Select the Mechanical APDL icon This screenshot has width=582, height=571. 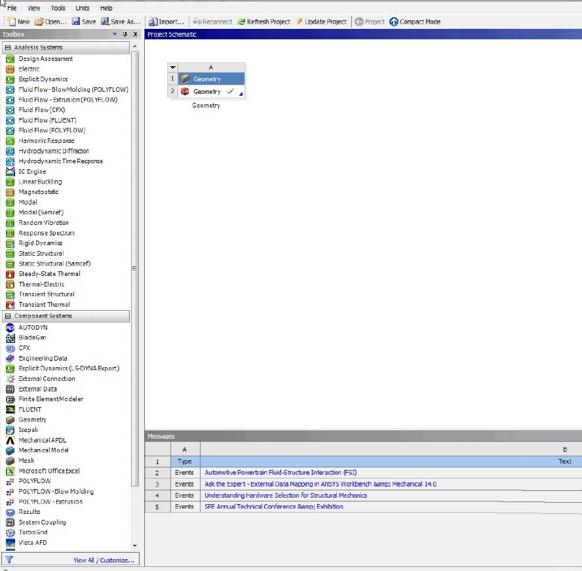point(10,441)
